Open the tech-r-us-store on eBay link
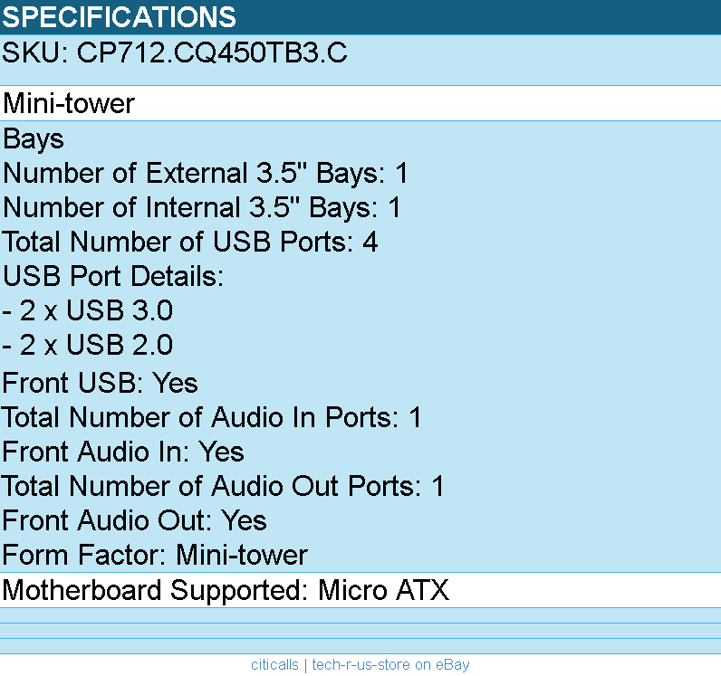Viewport: 721px width, 676px height. coord(391,665)
